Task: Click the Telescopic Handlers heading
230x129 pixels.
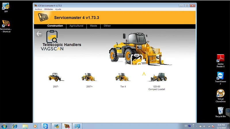Action: tap(62, 45)
